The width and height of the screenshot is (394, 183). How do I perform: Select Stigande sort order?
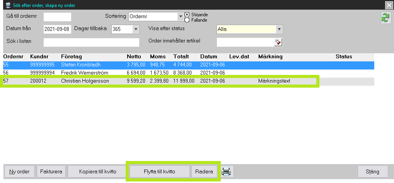click(x=187, y=14)
